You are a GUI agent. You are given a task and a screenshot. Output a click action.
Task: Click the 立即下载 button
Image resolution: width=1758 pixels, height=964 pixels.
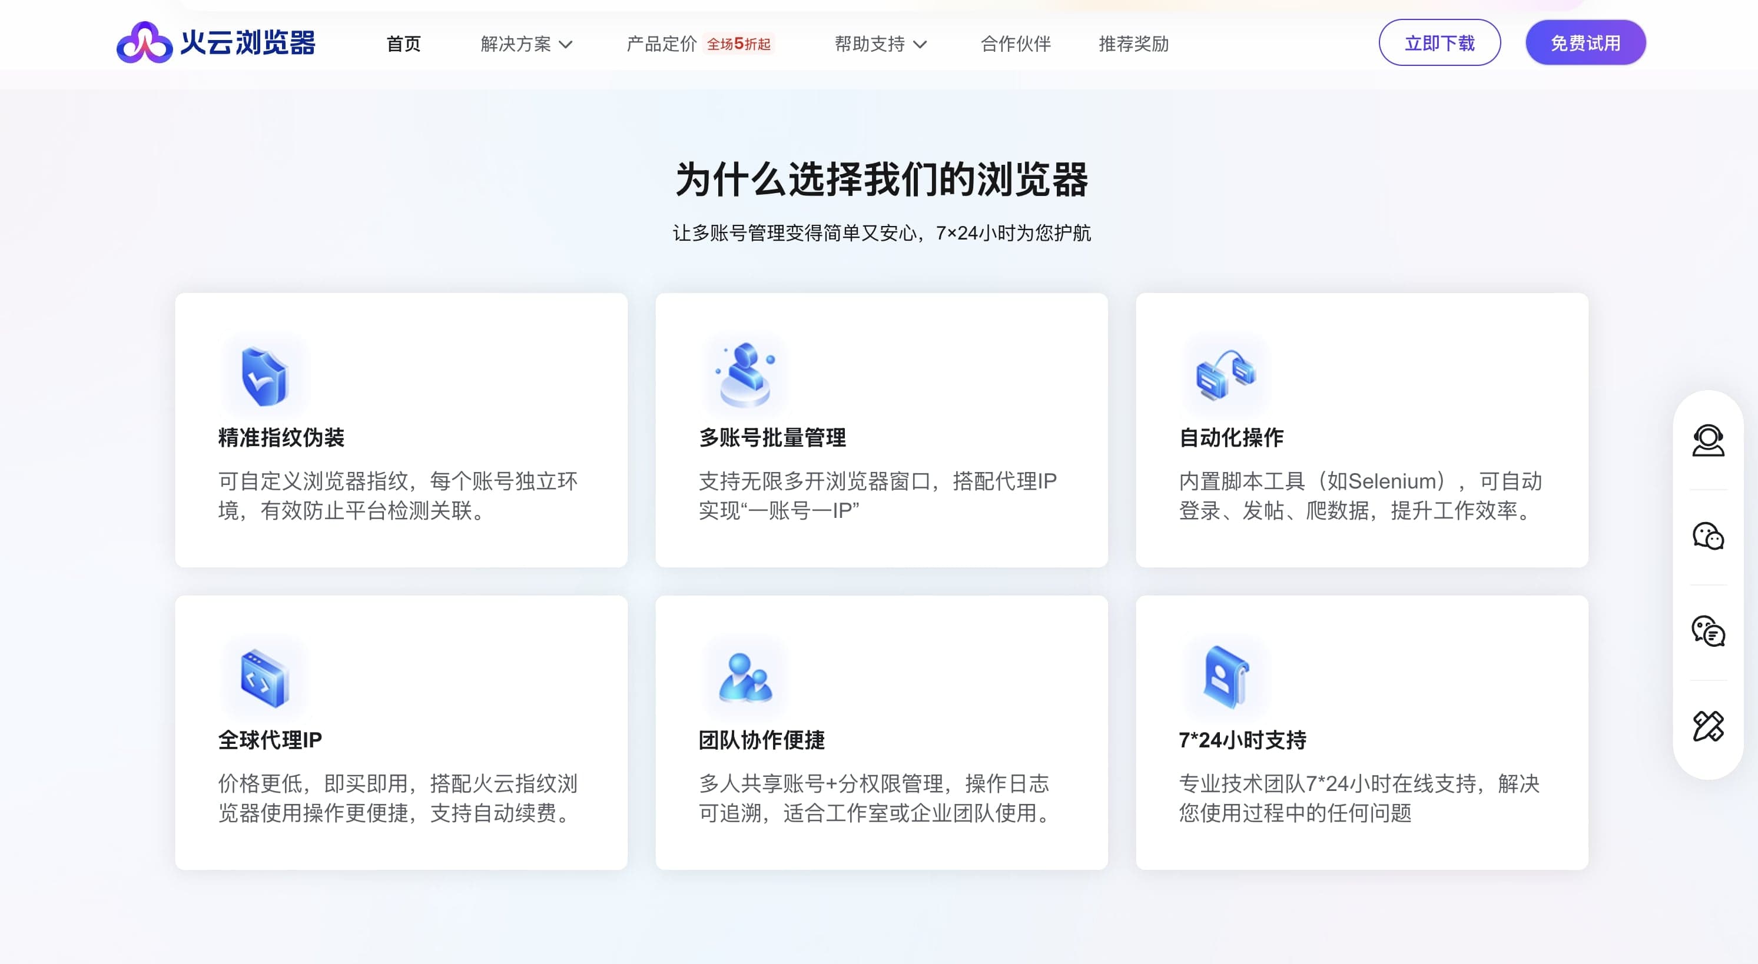(1439, 43)
